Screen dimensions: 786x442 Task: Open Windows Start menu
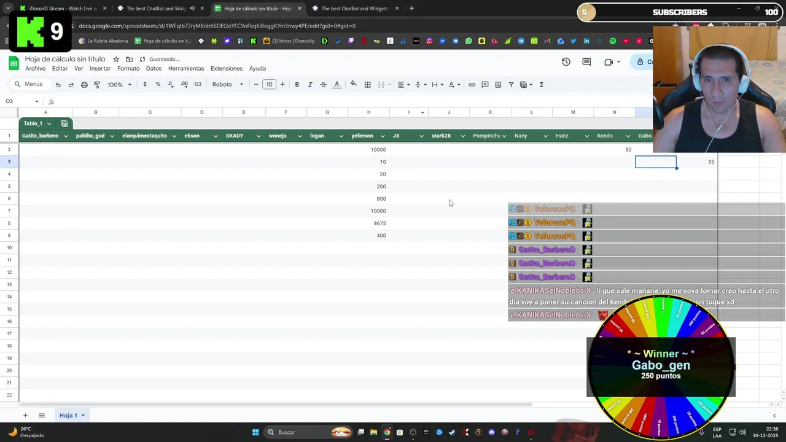click(x=255, y=432)
